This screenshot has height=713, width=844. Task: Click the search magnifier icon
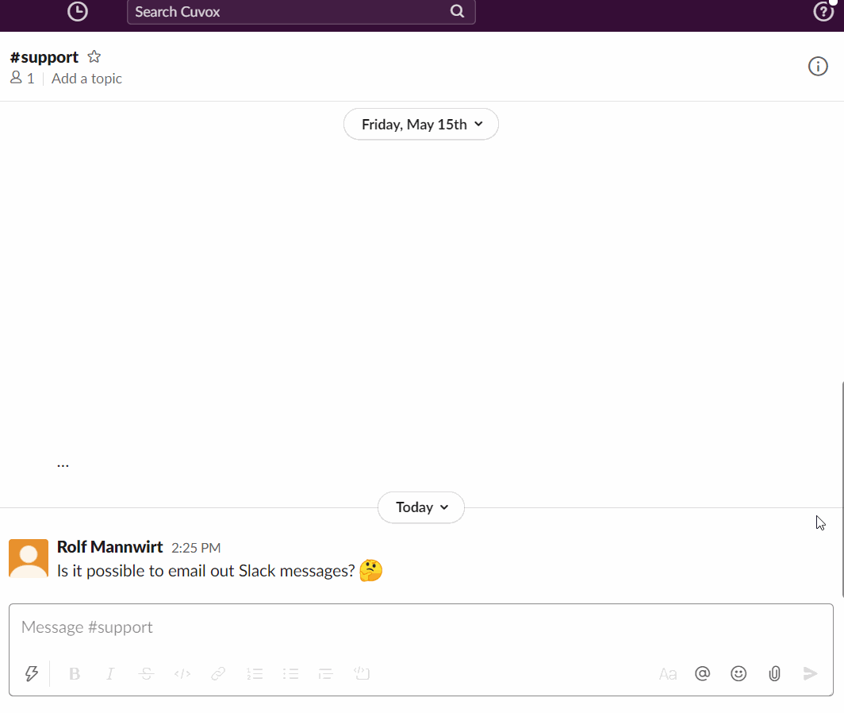coord(457,11)
